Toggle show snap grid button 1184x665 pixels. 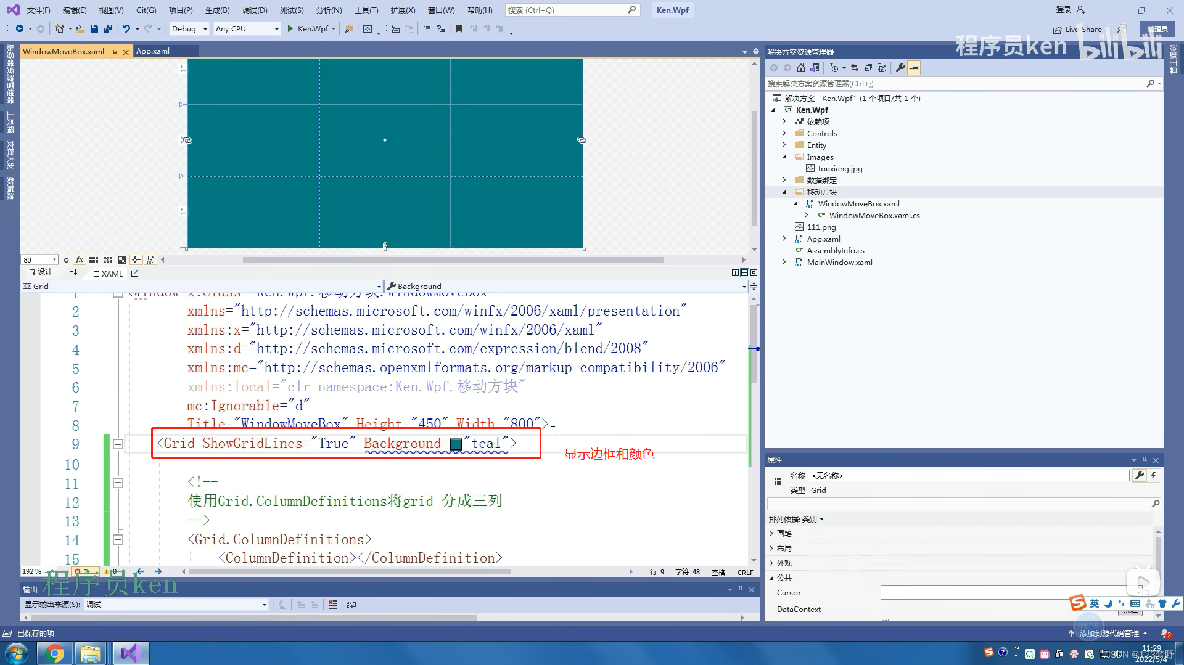(x=94, y=260)
